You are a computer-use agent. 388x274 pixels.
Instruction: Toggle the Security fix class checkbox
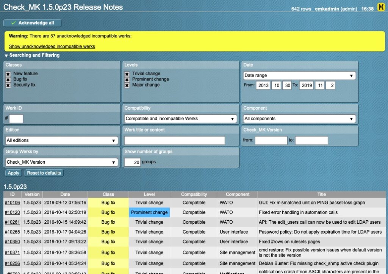click(8, 85)
